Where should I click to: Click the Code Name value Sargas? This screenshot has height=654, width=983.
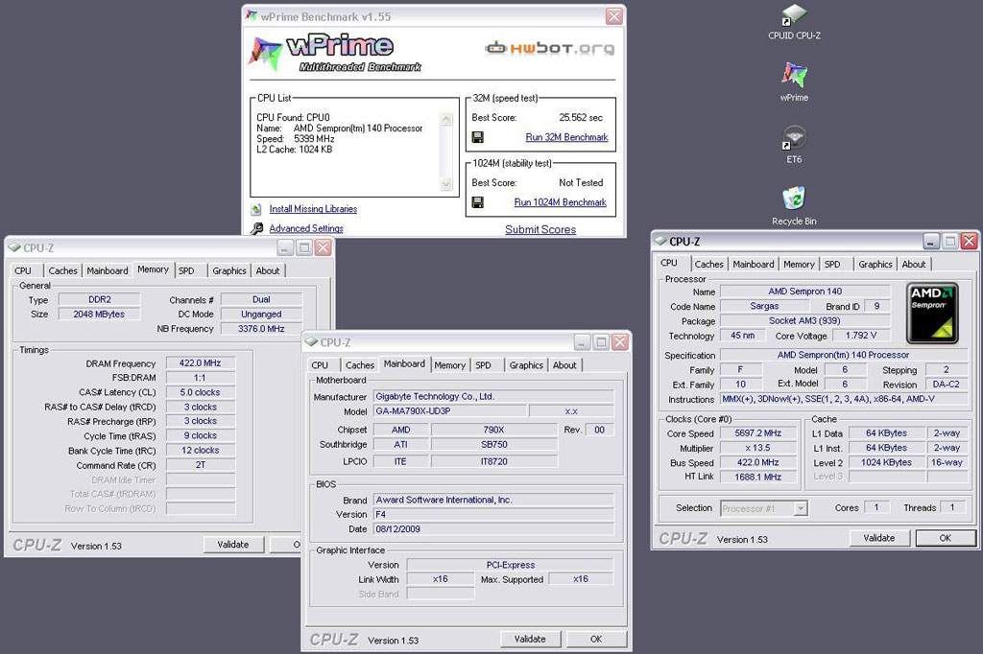point(764,306)
